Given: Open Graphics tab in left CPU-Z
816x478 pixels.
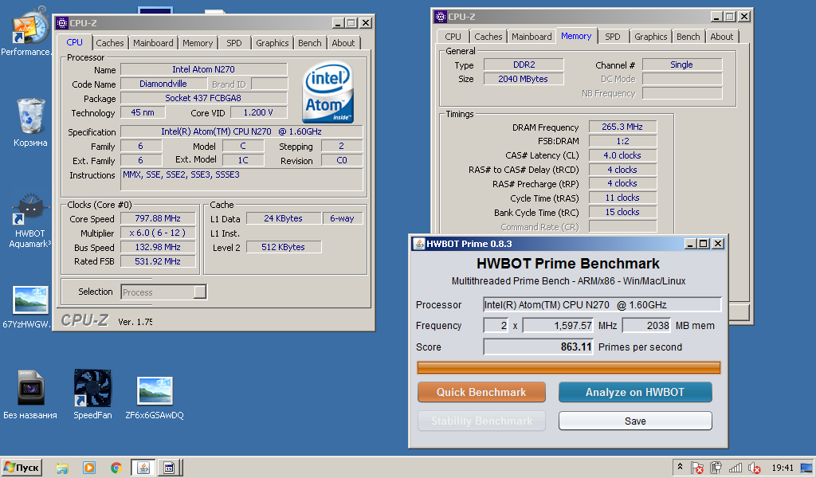Looking at the screenshot, I should [x=273, y=43].
